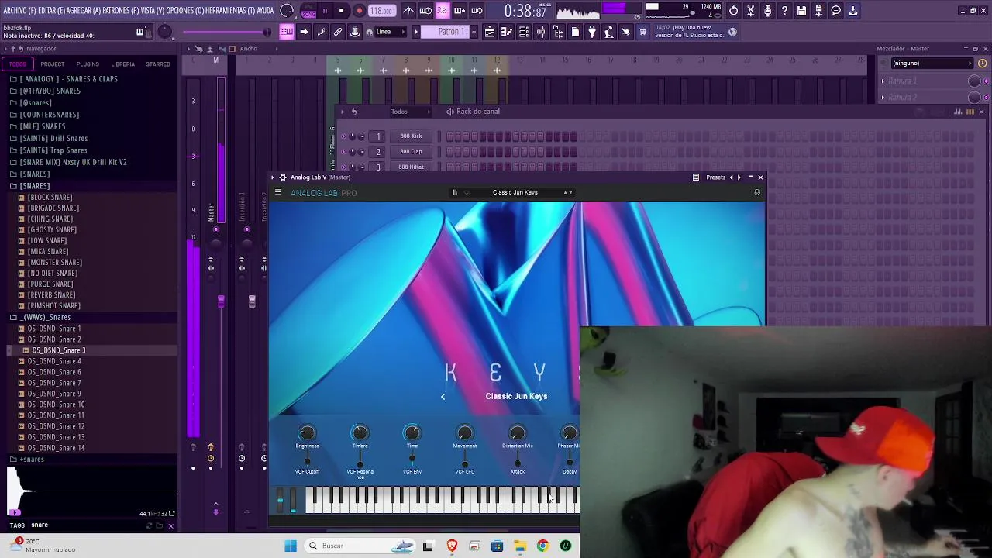Viewport: 992px width, 558px height.
Task: Click the record button in transport
Action: 359,11
